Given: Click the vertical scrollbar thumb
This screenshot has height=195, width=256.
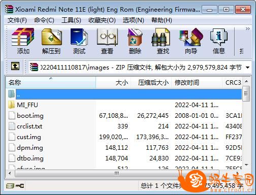Looking at the screenshot, I should (x=246, y=93).
